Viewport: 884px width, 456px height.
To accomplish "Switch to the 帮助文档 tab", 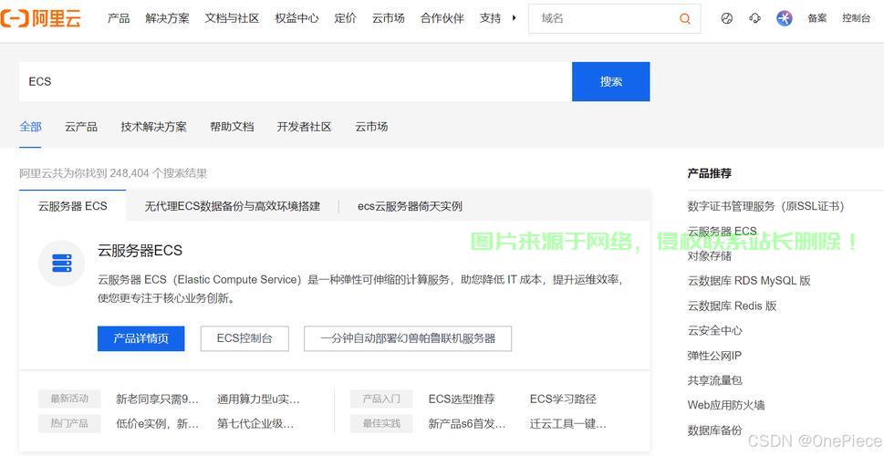I will click(x=232, y=127).
